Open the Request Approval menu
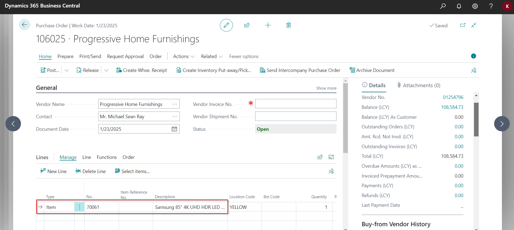The image size is (514, 230). [x=125, y=56]
